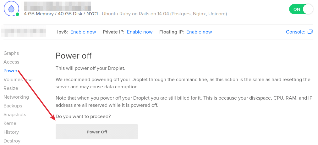Click the Power Off button
318x145 pixels.
97,132
